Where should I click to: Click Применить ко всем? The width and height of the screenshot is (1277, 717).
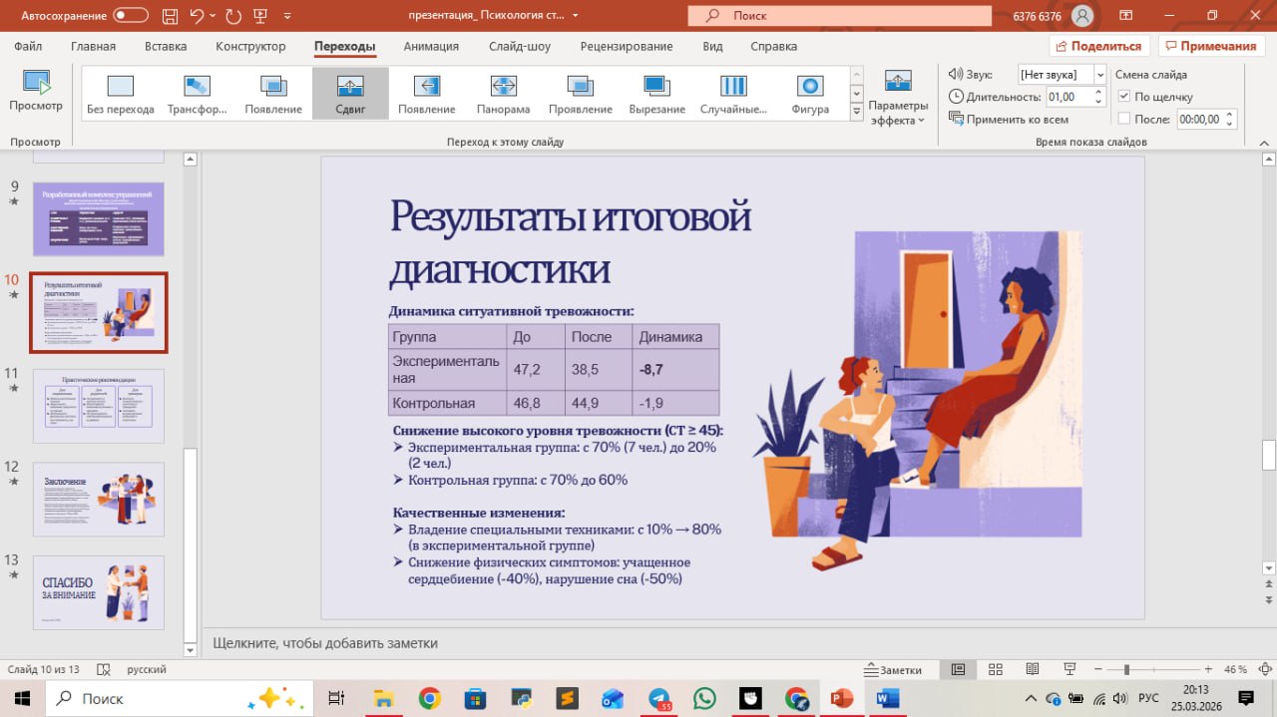(1008, 119)
